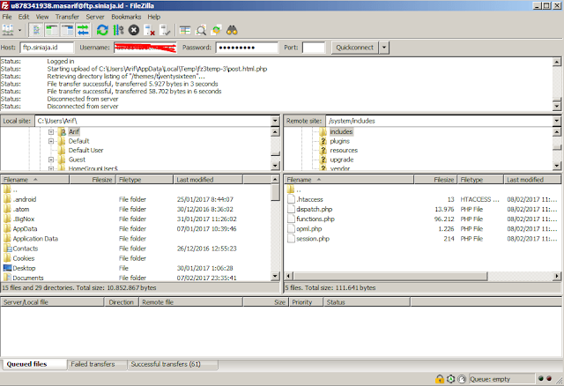
Task: Toggle the transfer queue display
Action: click(x=83, y=30)
